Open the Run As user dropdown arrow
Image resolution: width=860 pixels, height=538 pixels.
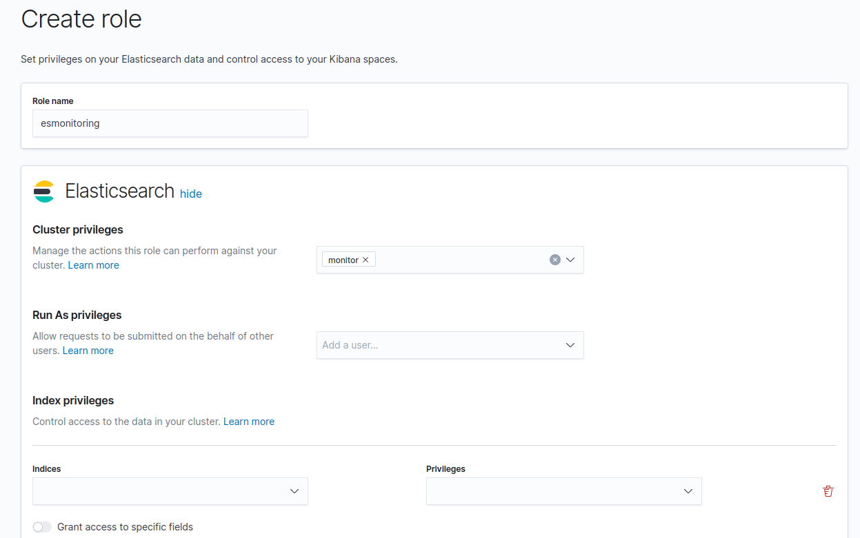(570, 345)
